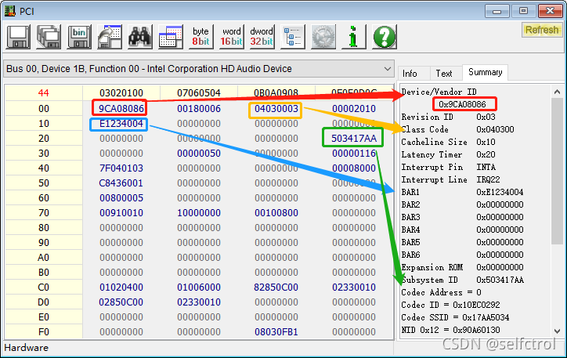The height and width of the screenshot is (358, 567).
Task: Click the Codec ID = 0x10EC0292 line
Action: 450,306
